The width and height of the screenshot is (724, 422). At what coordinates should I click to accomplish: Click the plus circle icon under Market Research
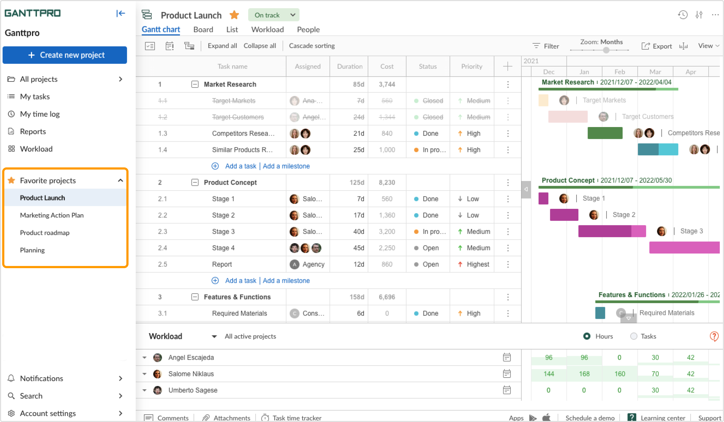coord(215,166)
